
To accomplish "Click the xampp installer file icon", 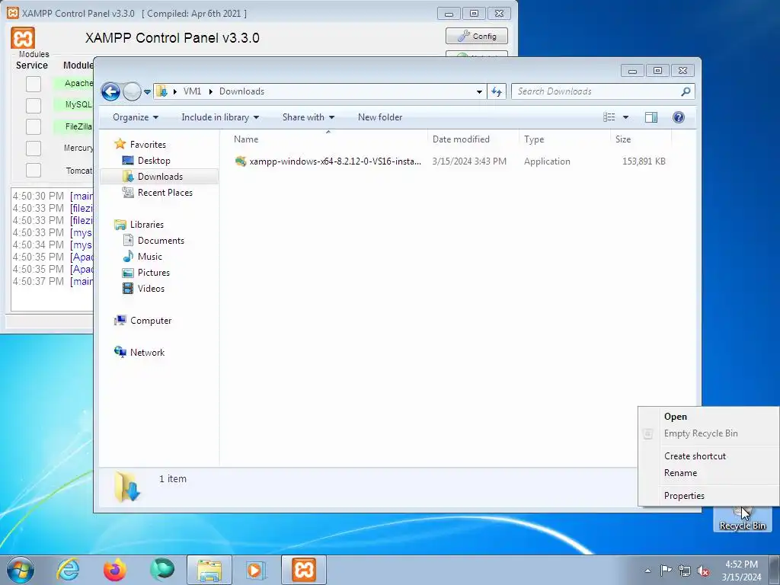I will [x=241, y=161].
